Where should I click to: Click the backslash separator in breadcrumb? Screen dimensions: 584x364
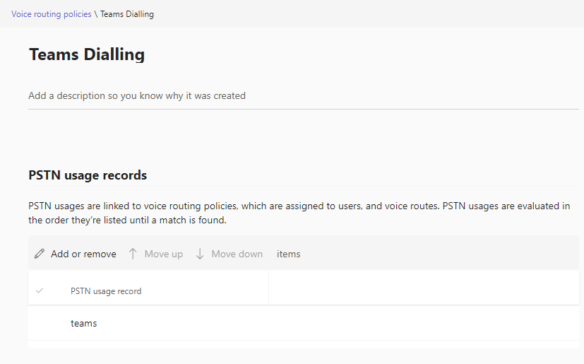(x=96, y=14)
